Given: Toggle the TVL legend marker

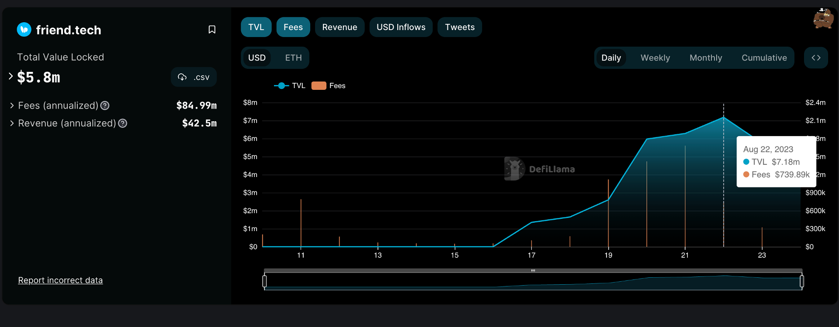Looking at the screenshot, I should pos(281,85).
